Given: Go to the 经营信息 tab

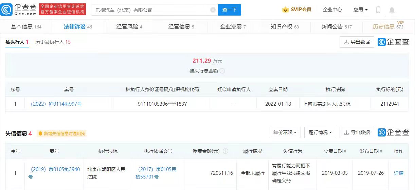Looking at the screenshot, I should click(181, 27).
